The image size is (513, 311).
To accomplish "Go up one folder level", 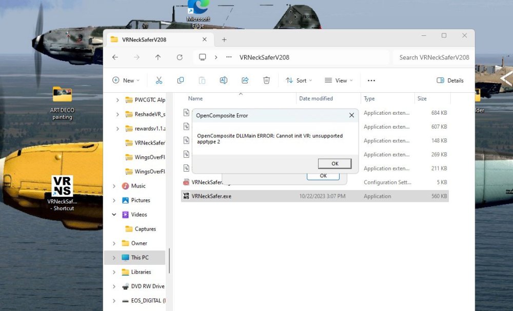I will pyautogui.click(x=158, y=57).
